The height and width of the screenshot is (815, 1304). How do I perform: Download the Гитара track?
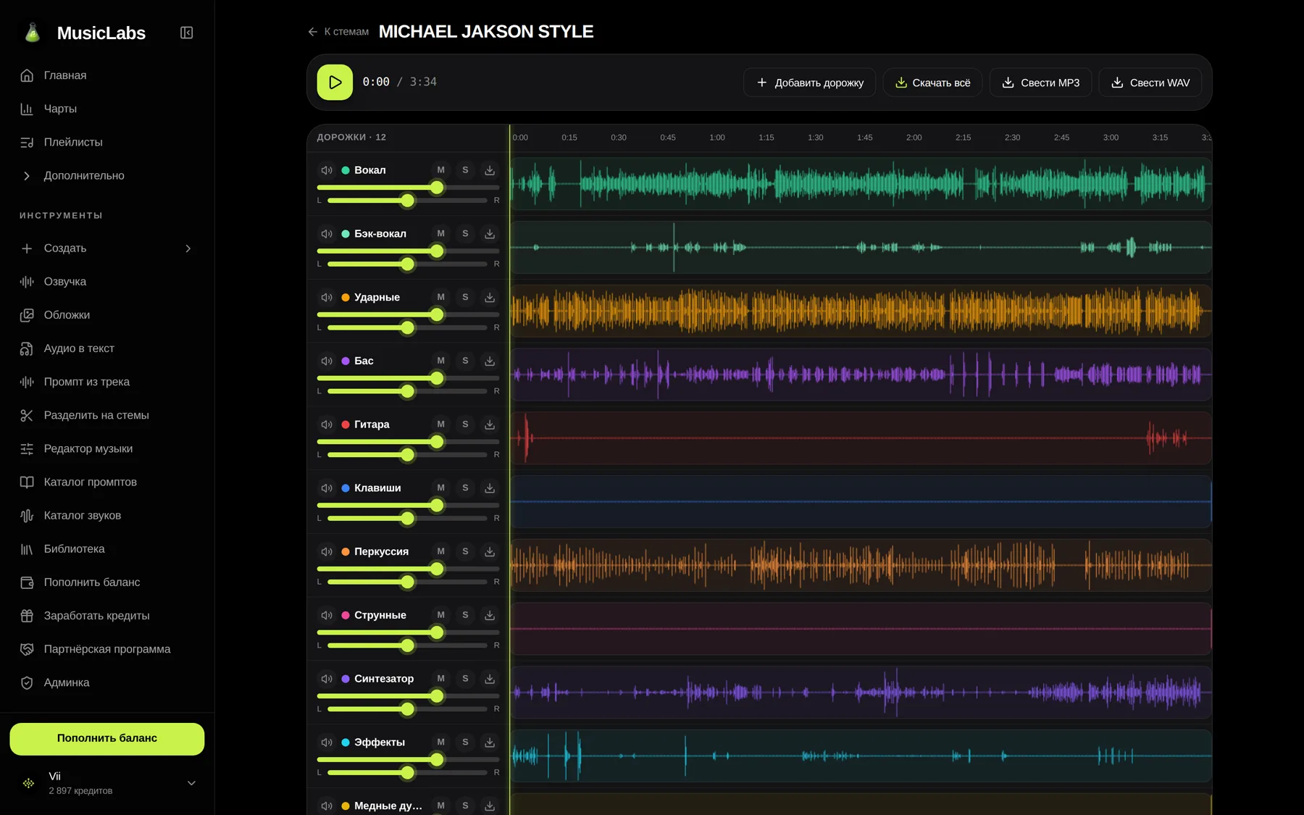[490, 425]
